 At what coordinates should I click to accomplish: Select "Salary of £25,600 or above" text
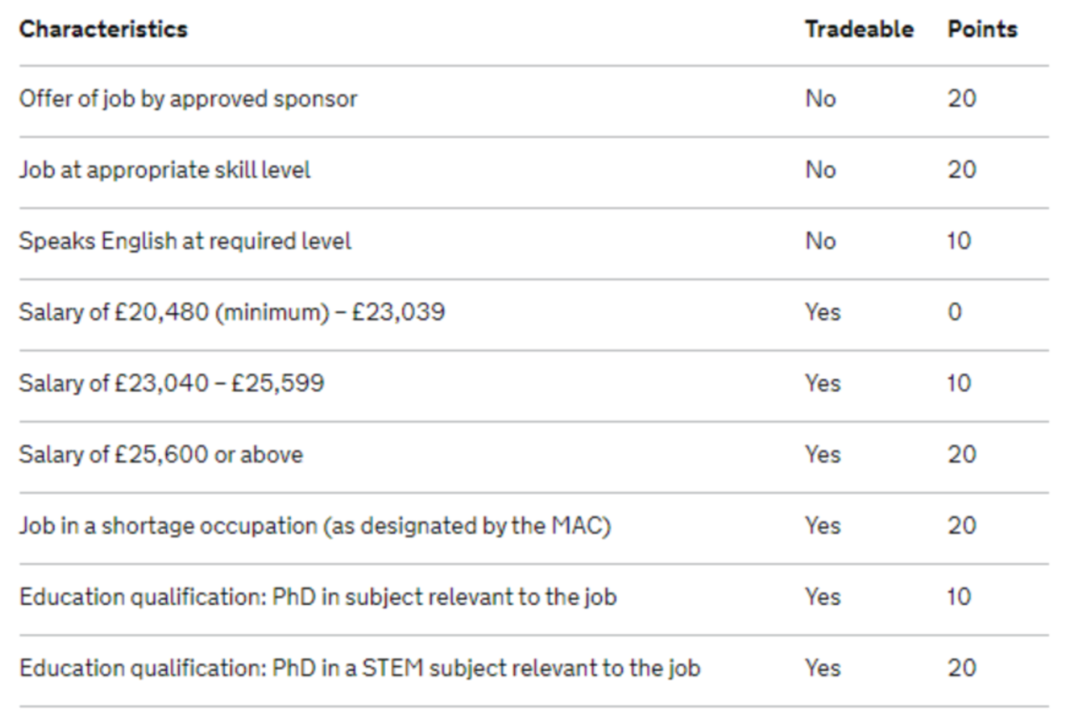pyautogui.click(x=161, y=455)
